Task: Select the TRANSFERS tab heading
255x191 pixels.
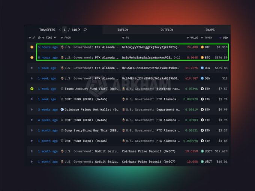Action: [47, 30]
